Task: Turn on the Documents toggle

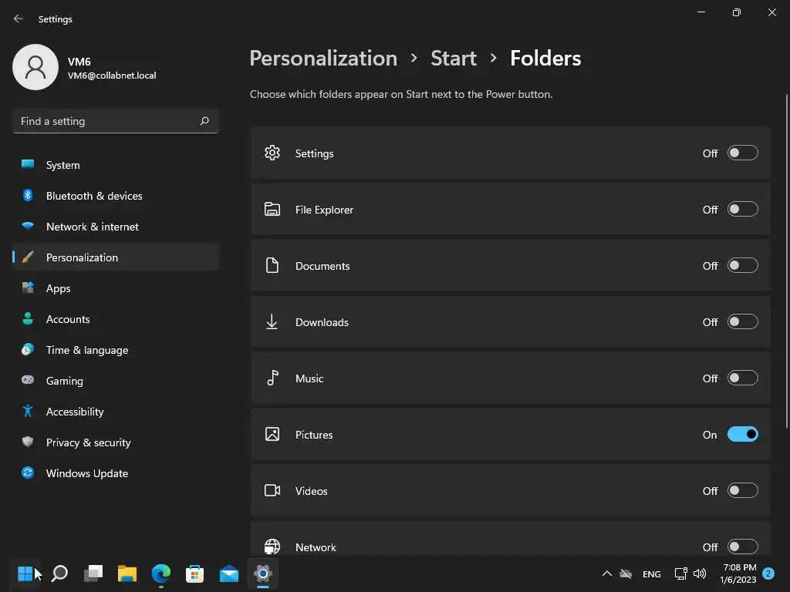Action: coord(742,266)
